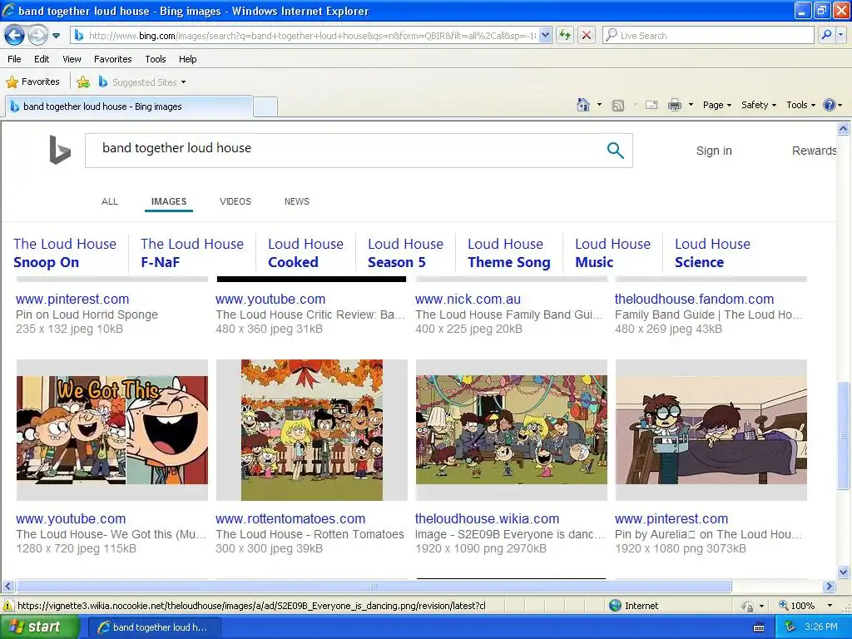
Task: Click 'The Loud House Snoop On' suggestion
Action: point(65,253)
